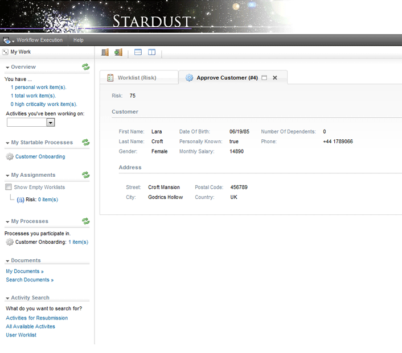Search Activities for Resubmission
402x353 pixels.
click(37, 318)
